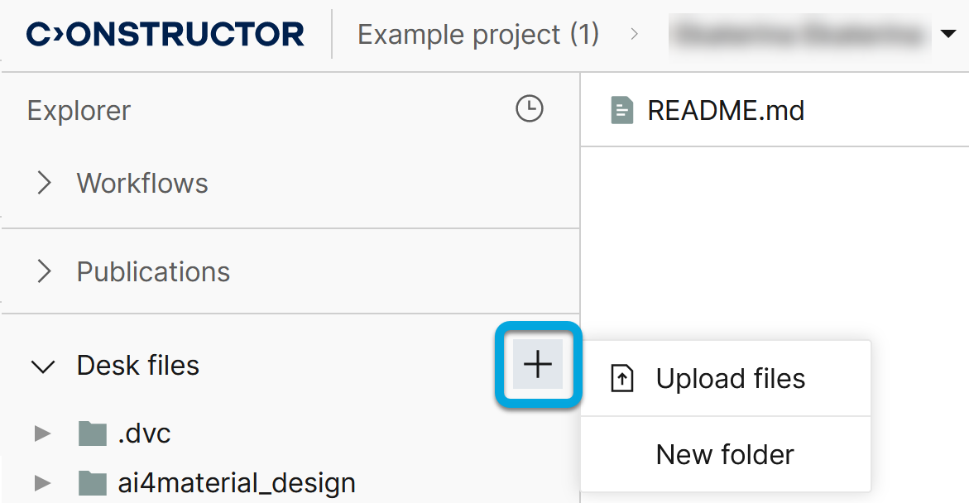This screenshot has width=969, height=503.
Task: Click the ai4material_design folder icon
Action: pos(93,482)
